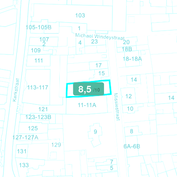The height and width of the screenshot is (177, 177).
Task: Select parcel number 12 on Missiestraat
Action: [x=128, y=96]
